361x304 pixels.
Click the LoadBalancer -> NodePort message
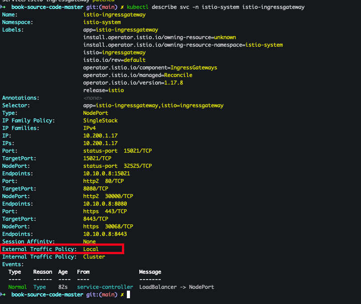click(x=177, y=287)
